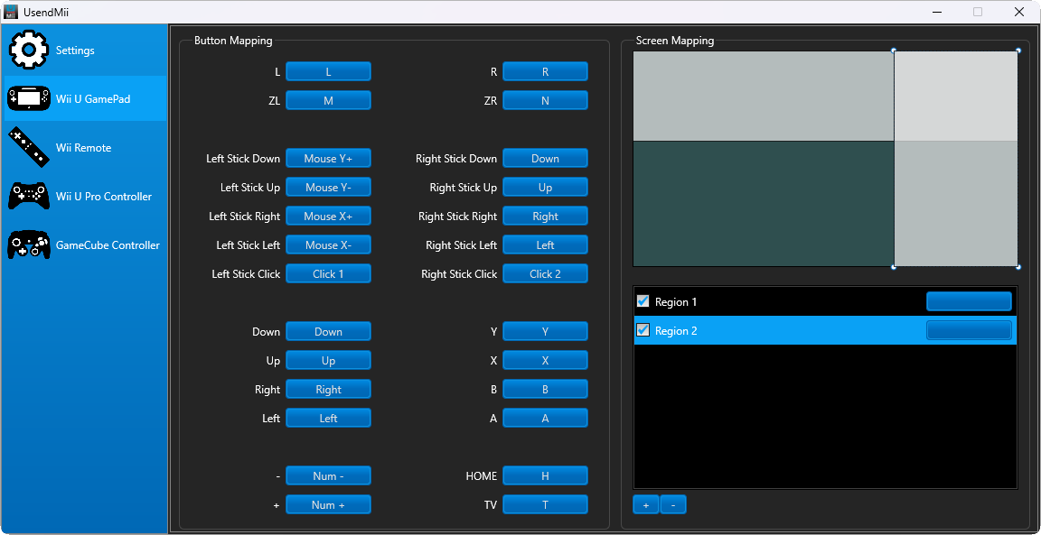This screenshot has height=535, width=1041.
Task: Remap the B button binding
Action: (x=545, y=389)
